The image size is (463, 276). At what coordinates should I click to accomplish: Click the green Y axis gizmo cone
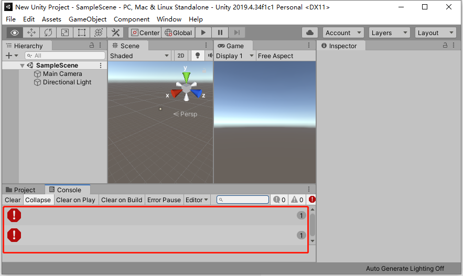pos(186,78)
